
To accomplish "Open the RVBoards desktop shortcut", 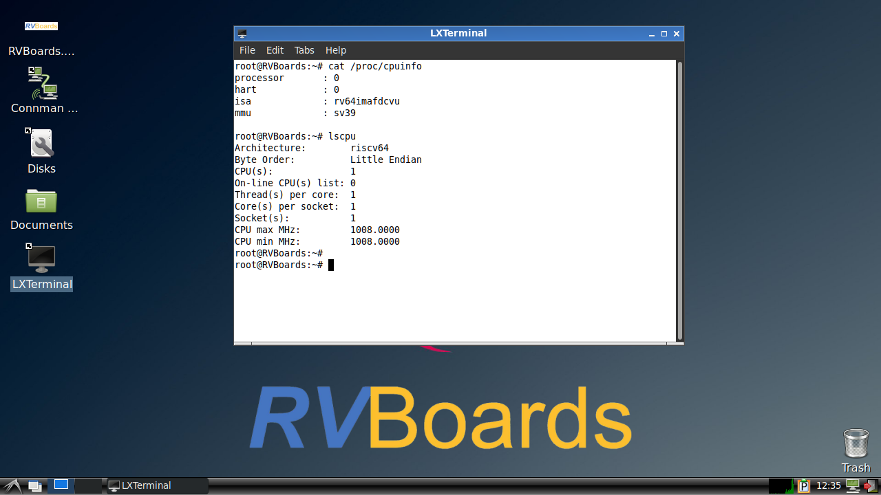I will click(x=41, y=27).
